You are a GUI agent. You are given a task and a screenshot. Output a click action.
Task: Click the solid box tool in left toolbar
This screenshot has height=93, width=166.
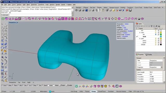(2, 44)
